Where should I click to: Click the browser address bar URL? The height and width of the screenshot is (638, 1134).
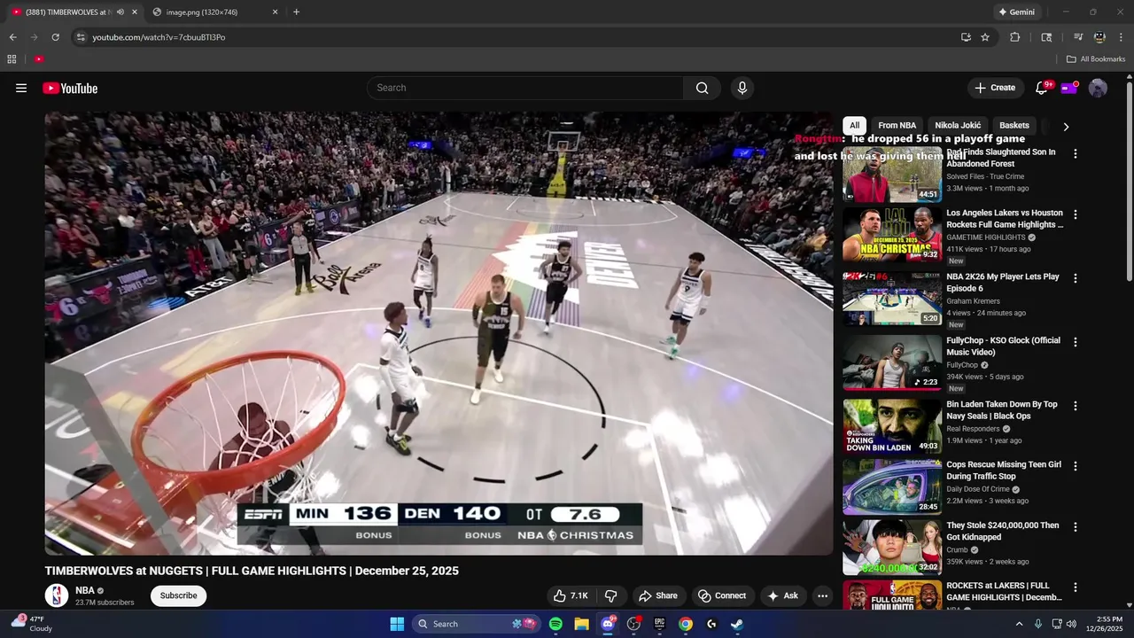(159, 37)
